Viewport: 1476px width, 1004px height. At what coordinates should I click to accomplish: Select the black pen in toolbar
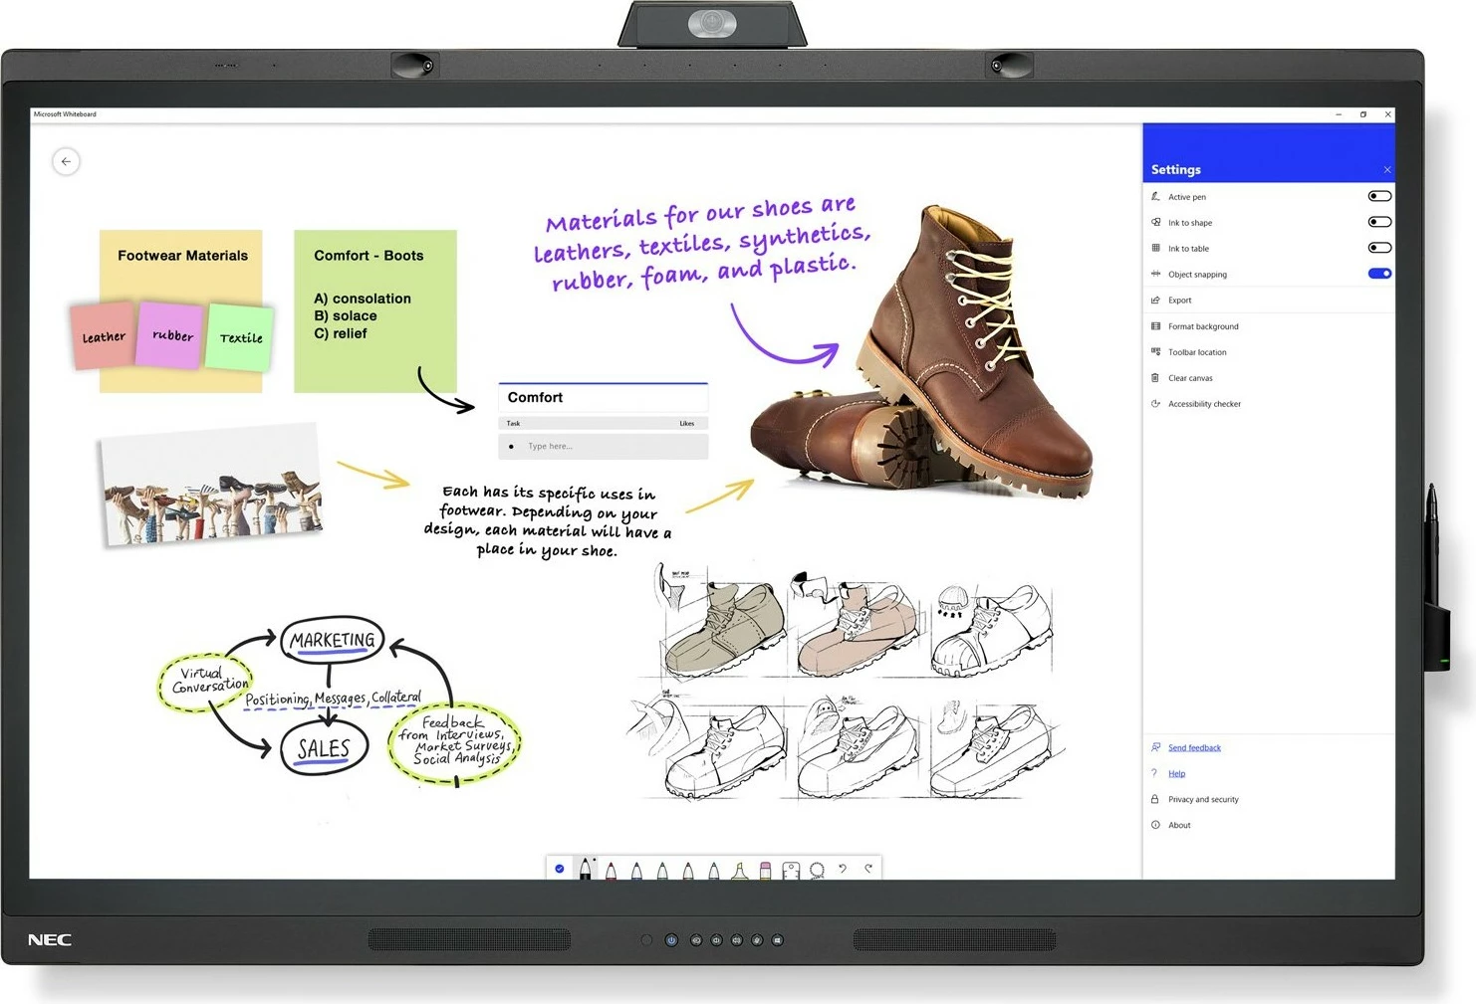point(585,870)
